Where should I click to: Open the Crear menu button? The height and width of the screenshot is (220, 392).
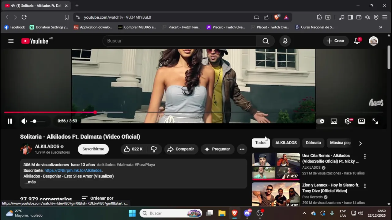[x=335, y=41]
